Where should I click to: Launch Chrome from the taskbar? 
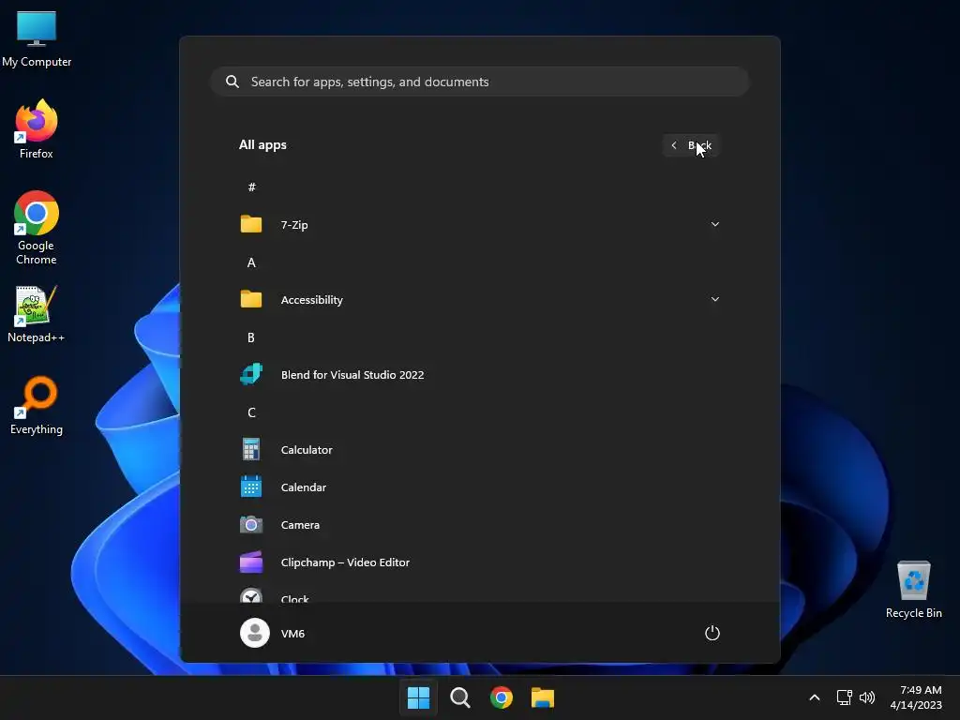[x=502, y=697]
